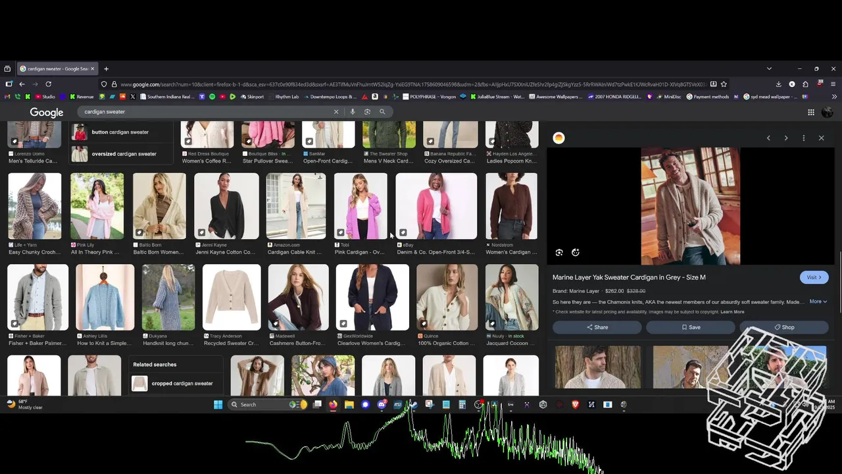Show more bookmarks overflow chevron

point(833,97)
